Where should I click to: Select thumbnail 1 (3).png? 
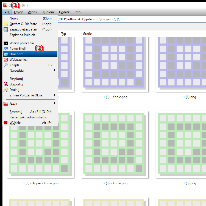[x=181, y=144]
